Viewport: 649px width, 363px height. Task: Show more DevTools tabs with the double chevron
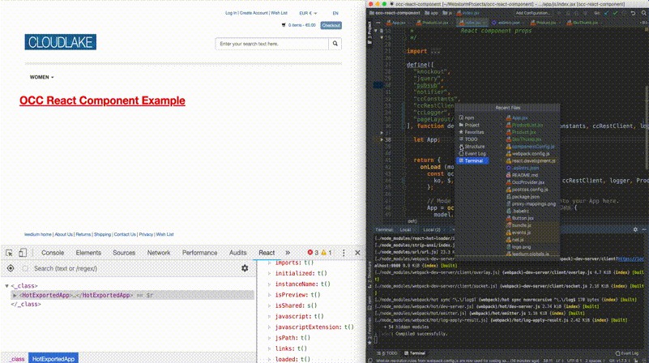tap(288, 253)
